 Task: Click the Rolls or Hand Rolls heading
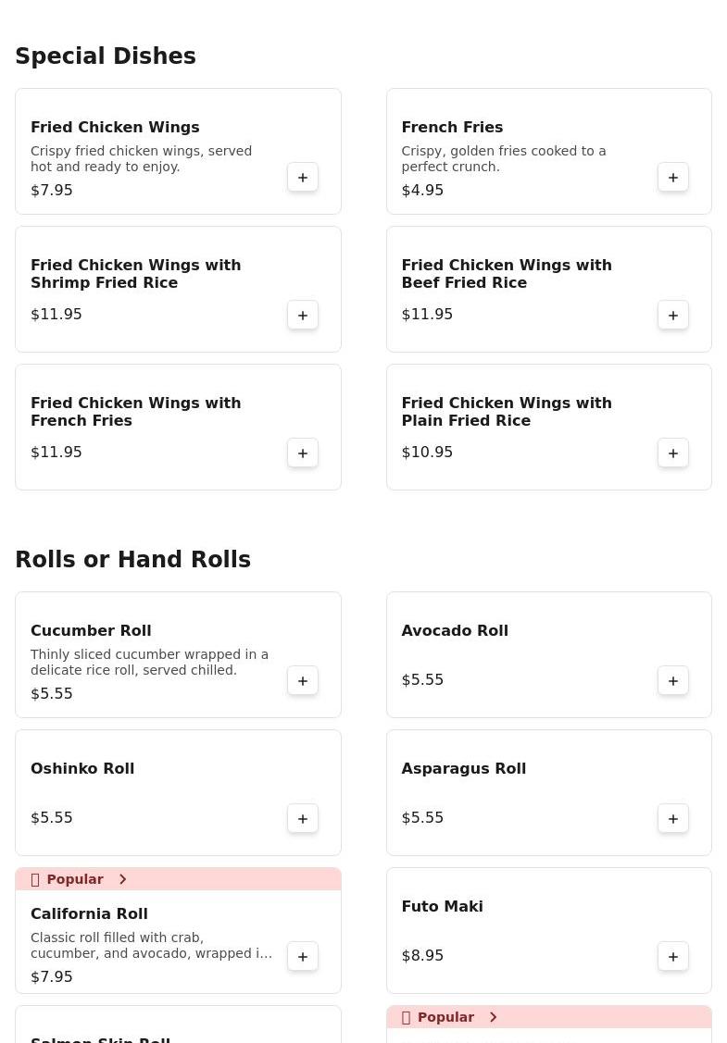pos(132,560)
